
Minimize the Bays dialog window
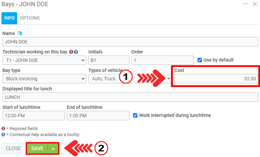tap(245, 4)
